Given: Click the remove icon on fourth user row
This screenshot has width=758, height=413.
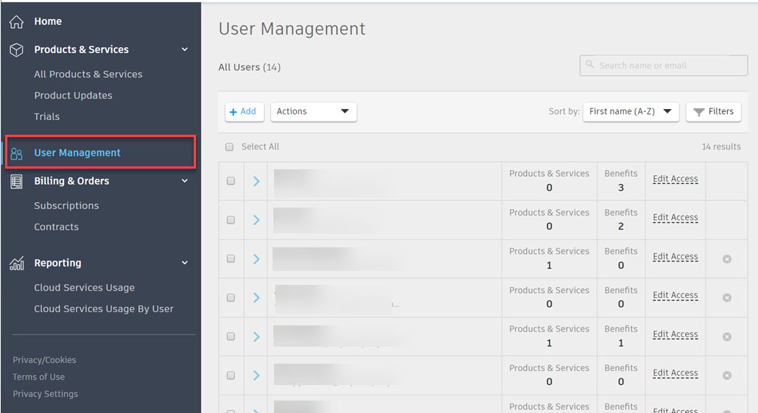Looking at the screenshot, I should click(727, 297).
